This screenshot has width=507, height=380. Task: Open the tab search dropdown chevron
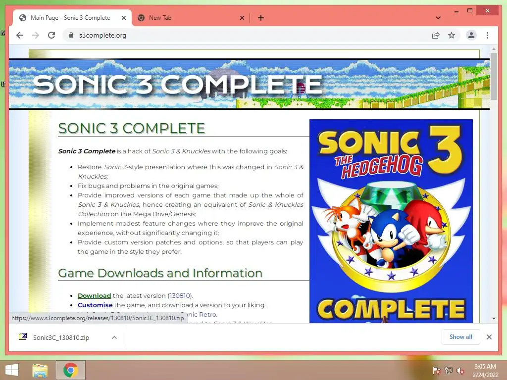pos(438,18)
